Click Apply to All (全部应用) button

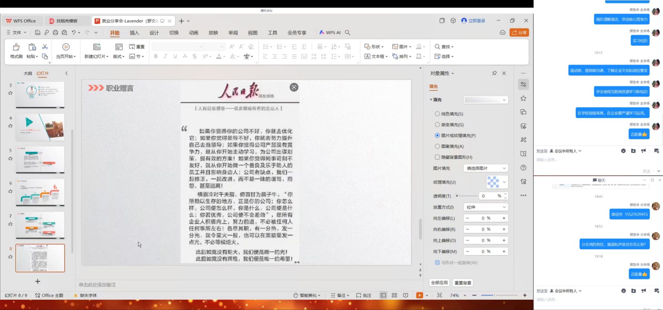[439, 282]
